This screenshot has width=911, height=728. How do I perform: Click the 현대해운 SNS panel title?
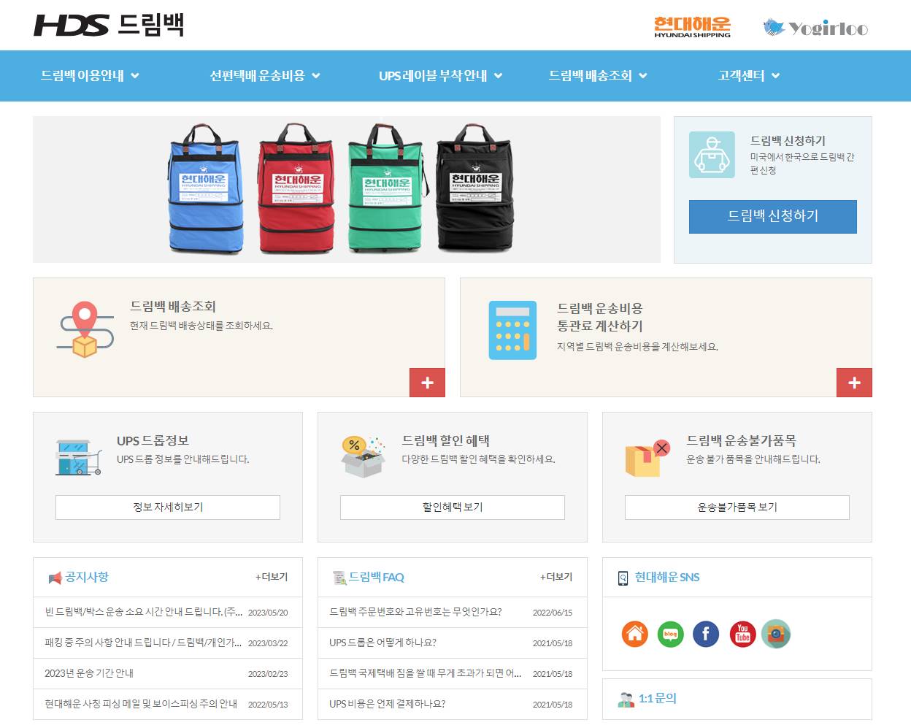point(667,578)
